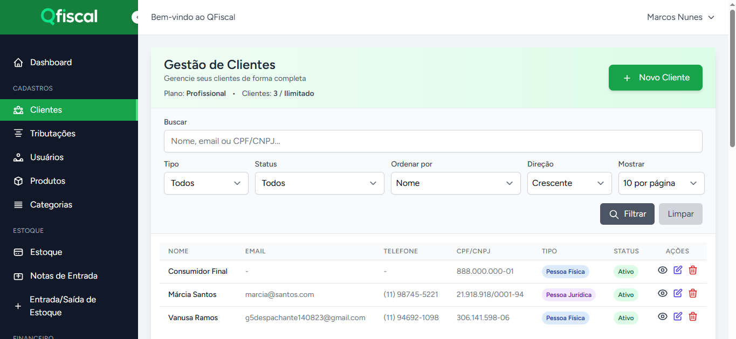Open the Ordenar por dropdown

455,183
